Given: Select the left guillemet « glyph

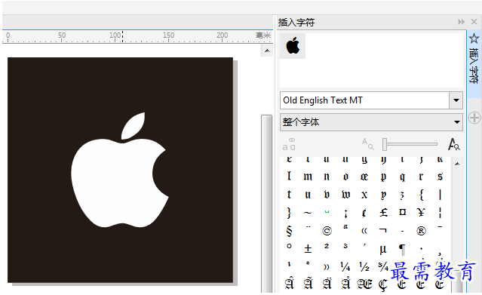Looking at the screenshot, I should click(x=364, y=231).
